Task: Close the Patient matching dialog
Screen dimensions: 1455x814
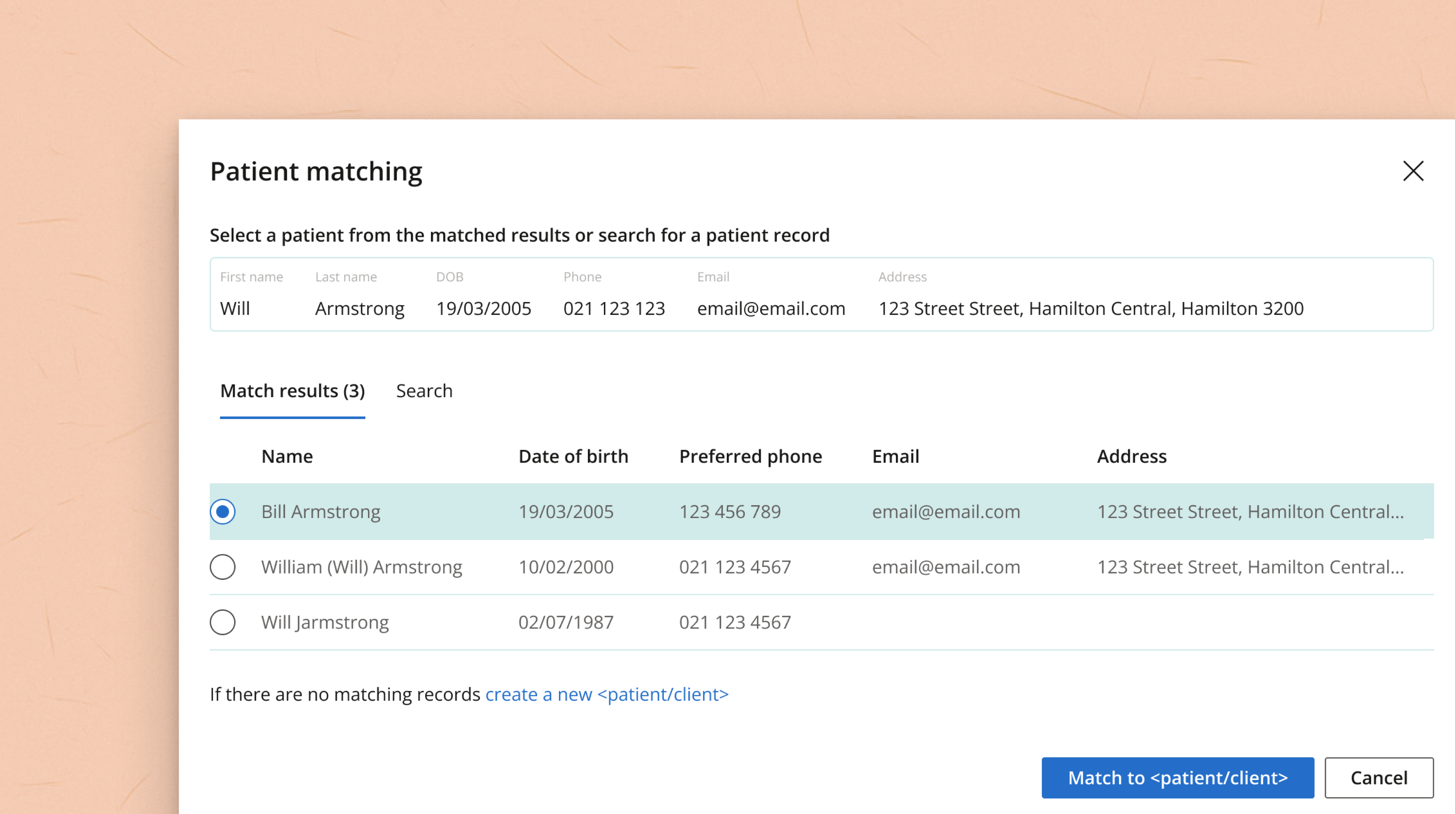Action: [x=1413, y=171]
